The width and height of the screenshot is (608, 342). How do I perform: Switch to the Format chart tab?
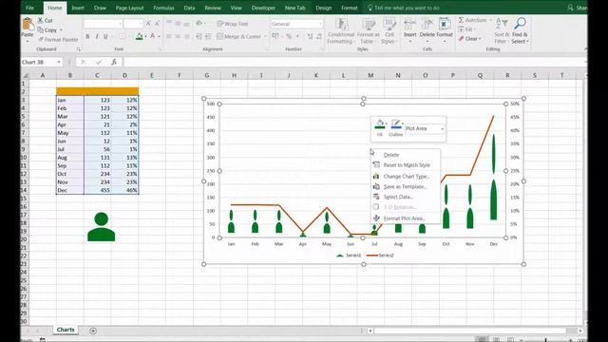tap(350, 8)
